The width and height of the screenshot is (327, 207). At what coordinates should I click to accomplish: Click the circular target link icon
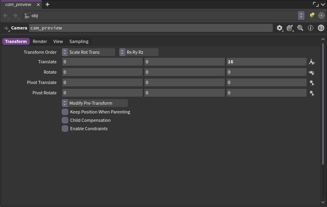pyautogui.click(x=321, y=16)
